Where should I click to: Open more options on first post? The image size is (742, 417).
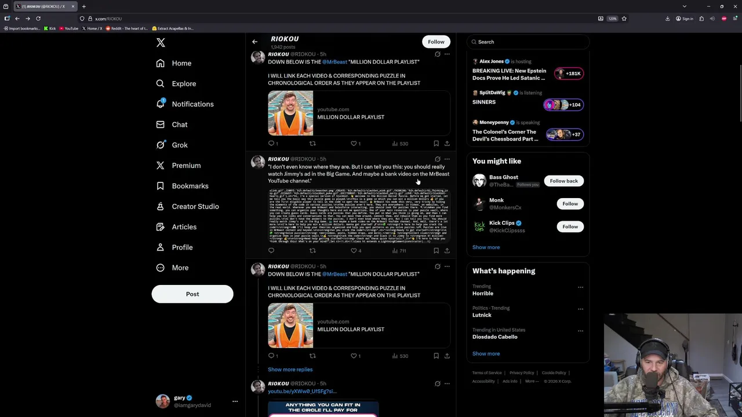click(447, 54)
